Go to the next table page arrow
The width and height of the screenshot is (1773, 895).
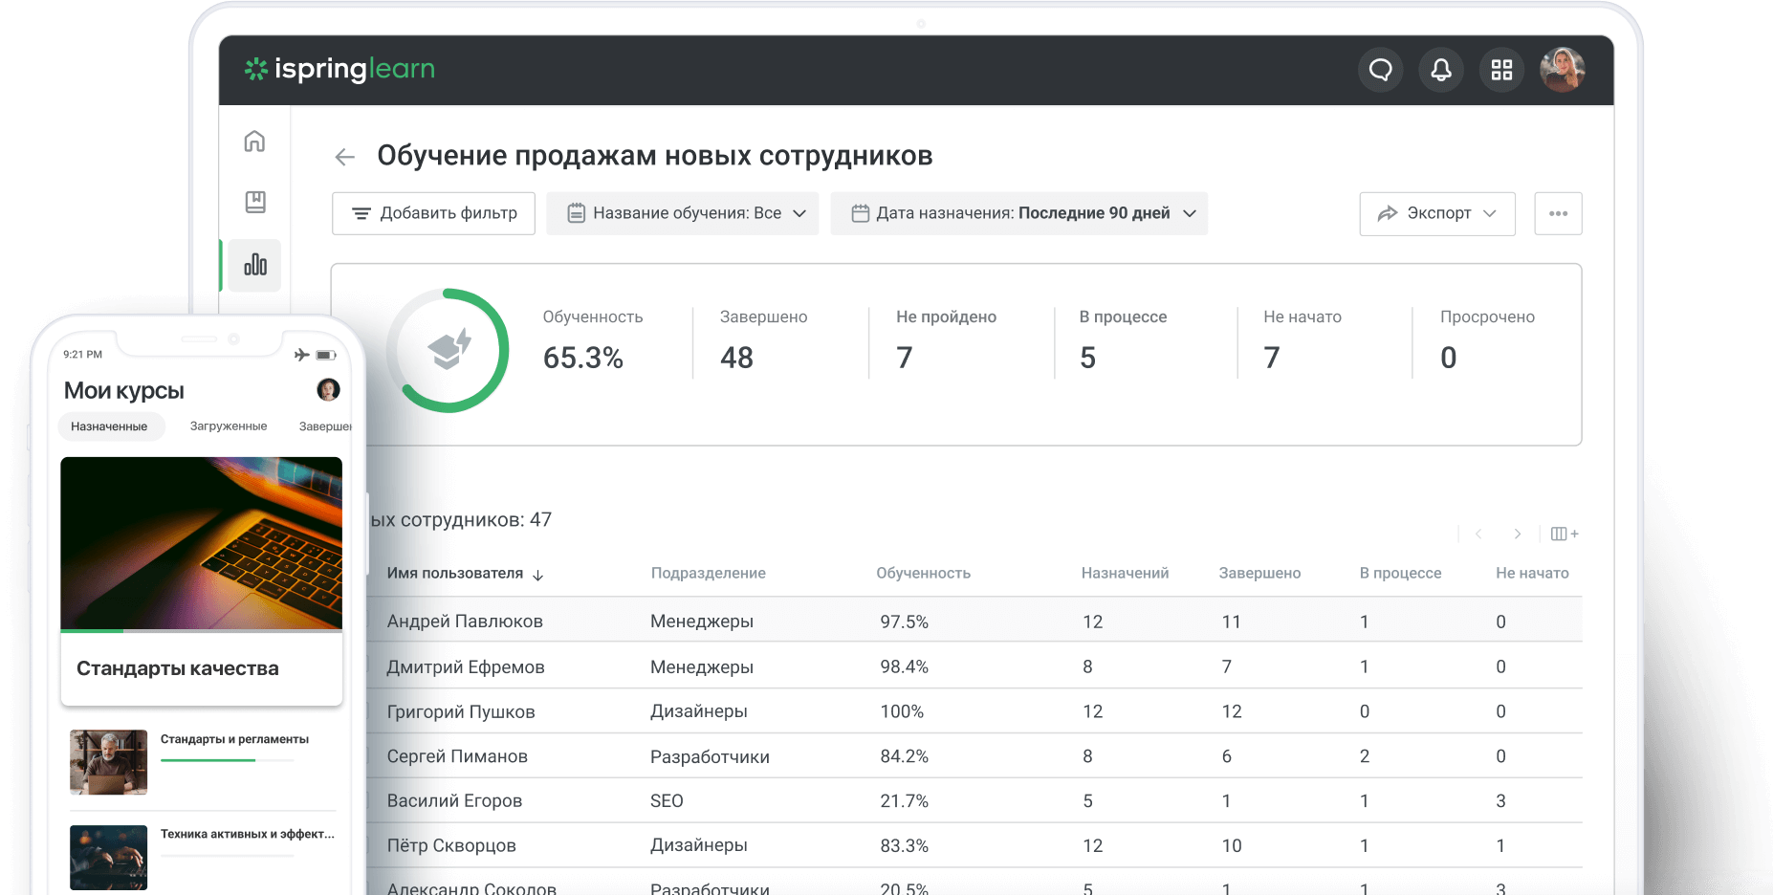(1518, 534)
